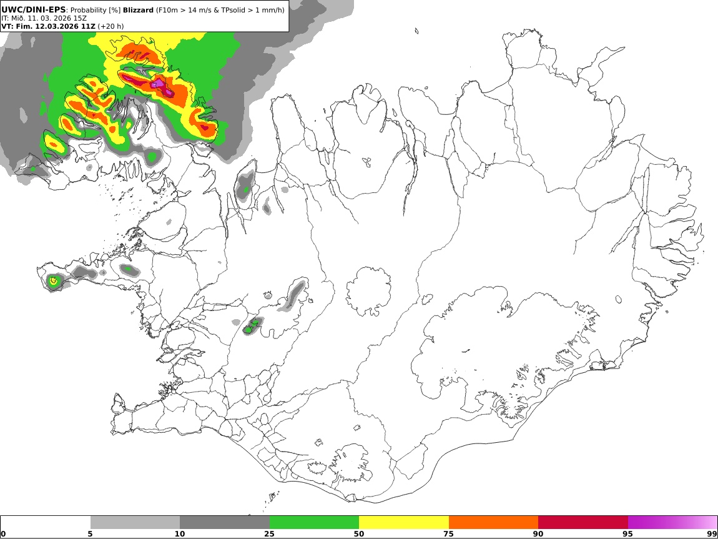The height and width of the screenshot is (539, 718).
Task: Click the legend label "99"
Action: tap(712, 534)
